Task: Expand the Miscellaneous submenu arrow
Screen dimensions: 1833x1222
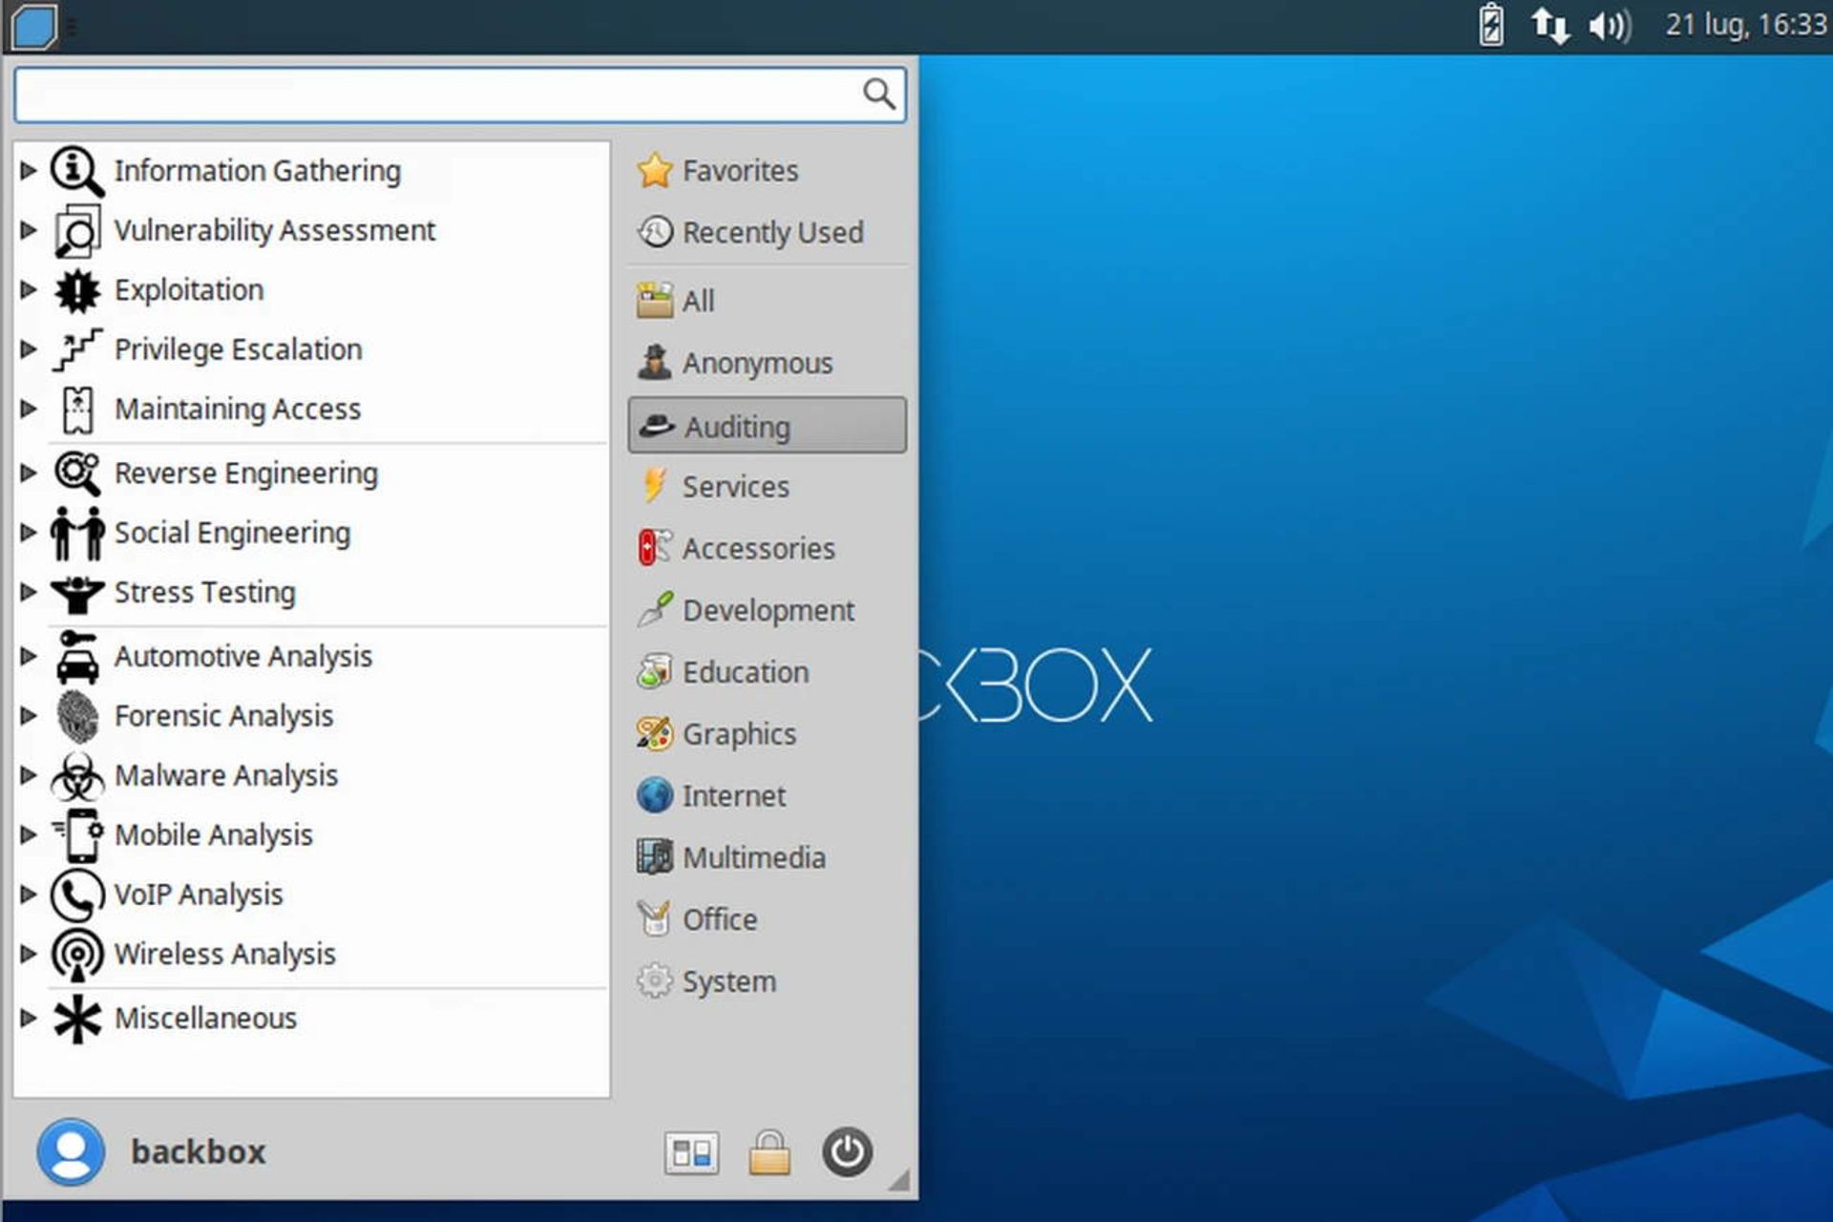Action: (x=29, y=1019)
